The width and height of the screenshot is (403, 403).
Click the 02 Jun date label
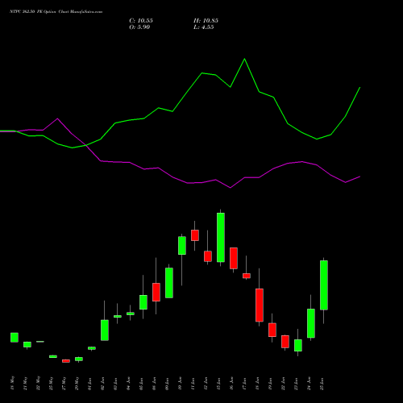tap(102, 384)
